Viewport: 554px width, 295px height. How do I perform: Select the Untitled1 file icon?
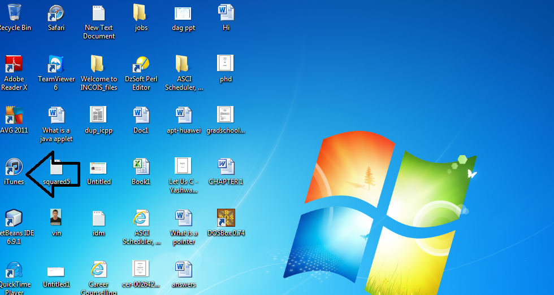point(56,271)
